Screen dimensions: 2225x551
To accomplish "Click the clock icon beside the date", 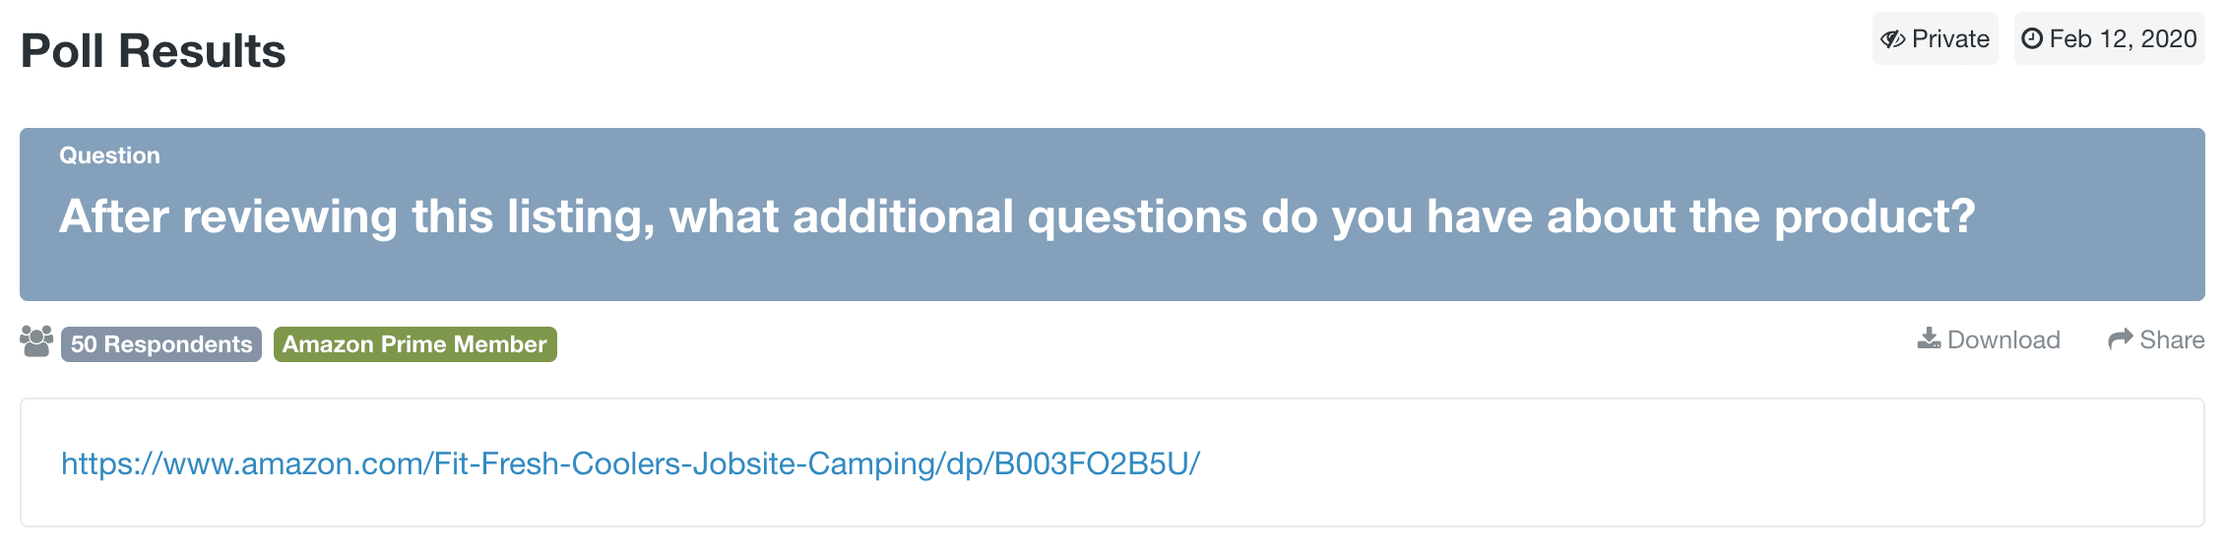I will [x=2032, y=39].
